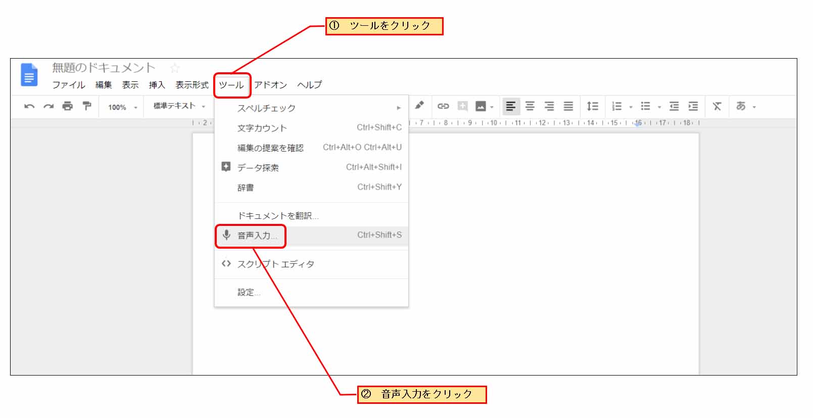This screenshot has width=813, height=418.
Task: Click the line spacing icon
Action: tap(592, 107)
